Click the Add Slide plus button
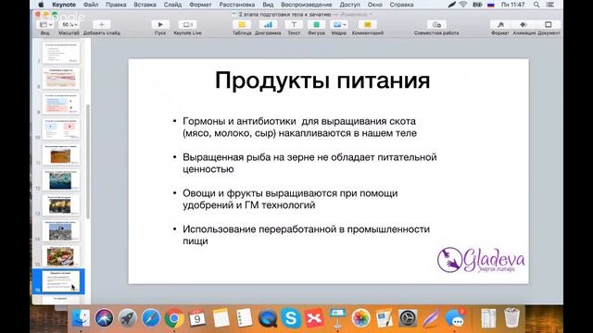Image resolution: width=593 pixels, height=333 pixels. point(101,25)
